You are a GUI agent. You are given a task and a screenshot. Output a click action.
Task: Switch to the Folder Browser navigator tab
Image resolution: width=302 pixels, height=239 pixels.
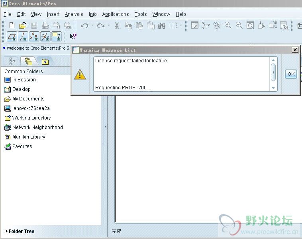pyautogui.click(x=29, y=61)
